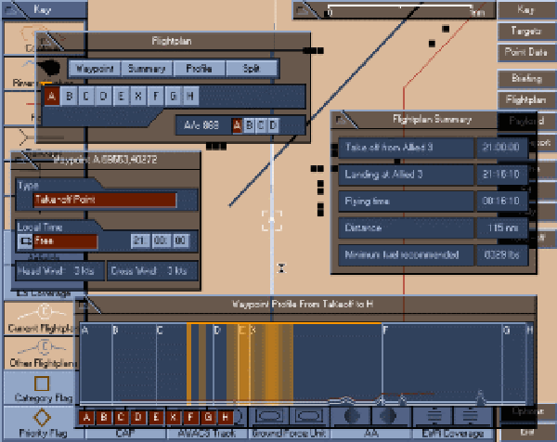Click red waypoint X button below the profile
Screen dimensions: 557x442
173,418
